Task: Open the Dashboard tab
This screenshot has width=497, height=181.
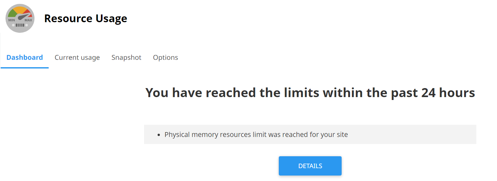Action: (x=24, y=58)
